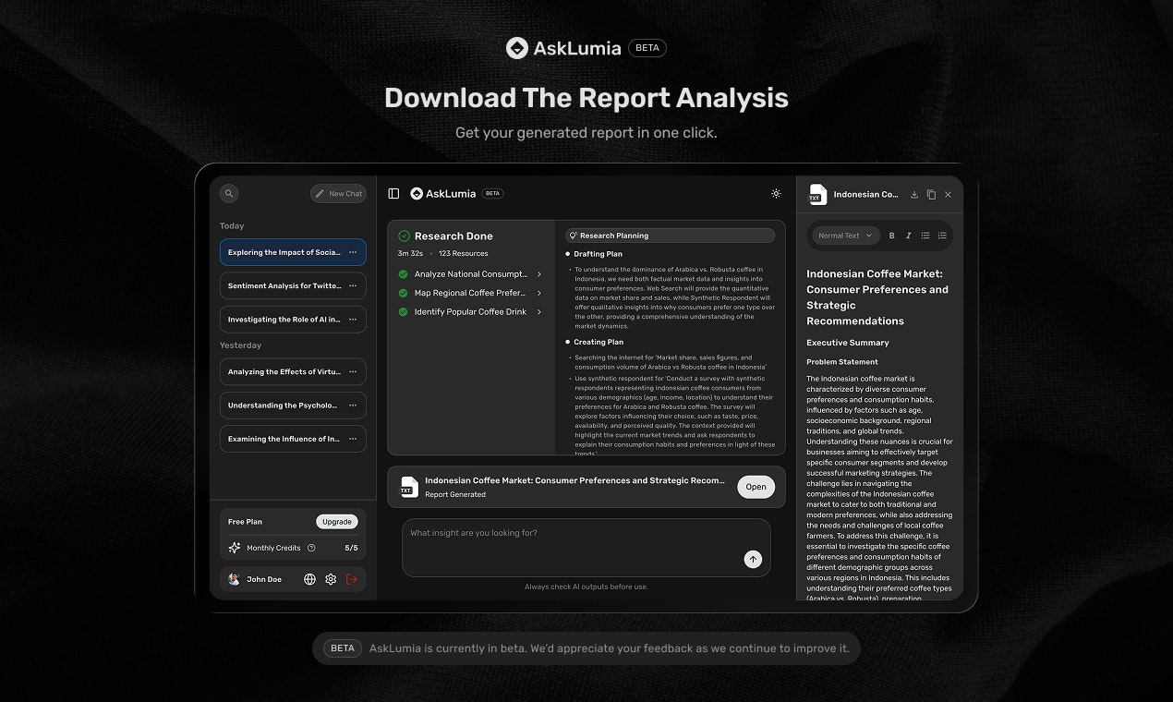Image resolution: width=1173 pixels, height=702 pixels.
Task: Click the Monthly Credits help icon
Action: (311, 548)
